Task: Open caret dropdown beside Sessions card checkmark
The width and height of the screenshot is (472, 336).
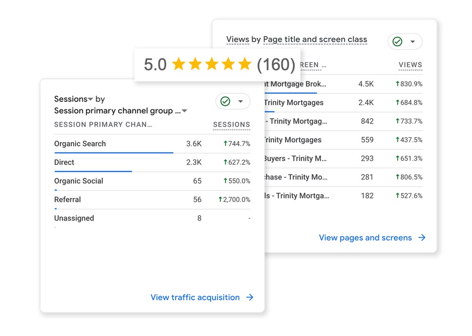Action: [x=240, y=101]
